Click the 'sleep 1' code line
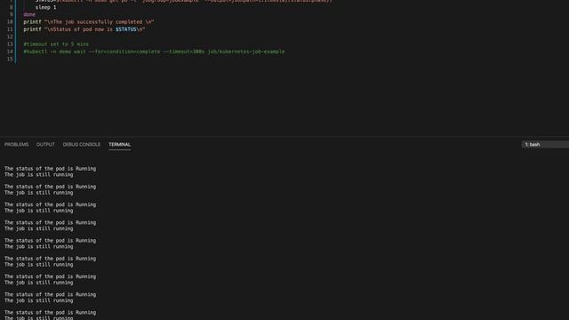This screenshot has height=320, width=569. 45,7
